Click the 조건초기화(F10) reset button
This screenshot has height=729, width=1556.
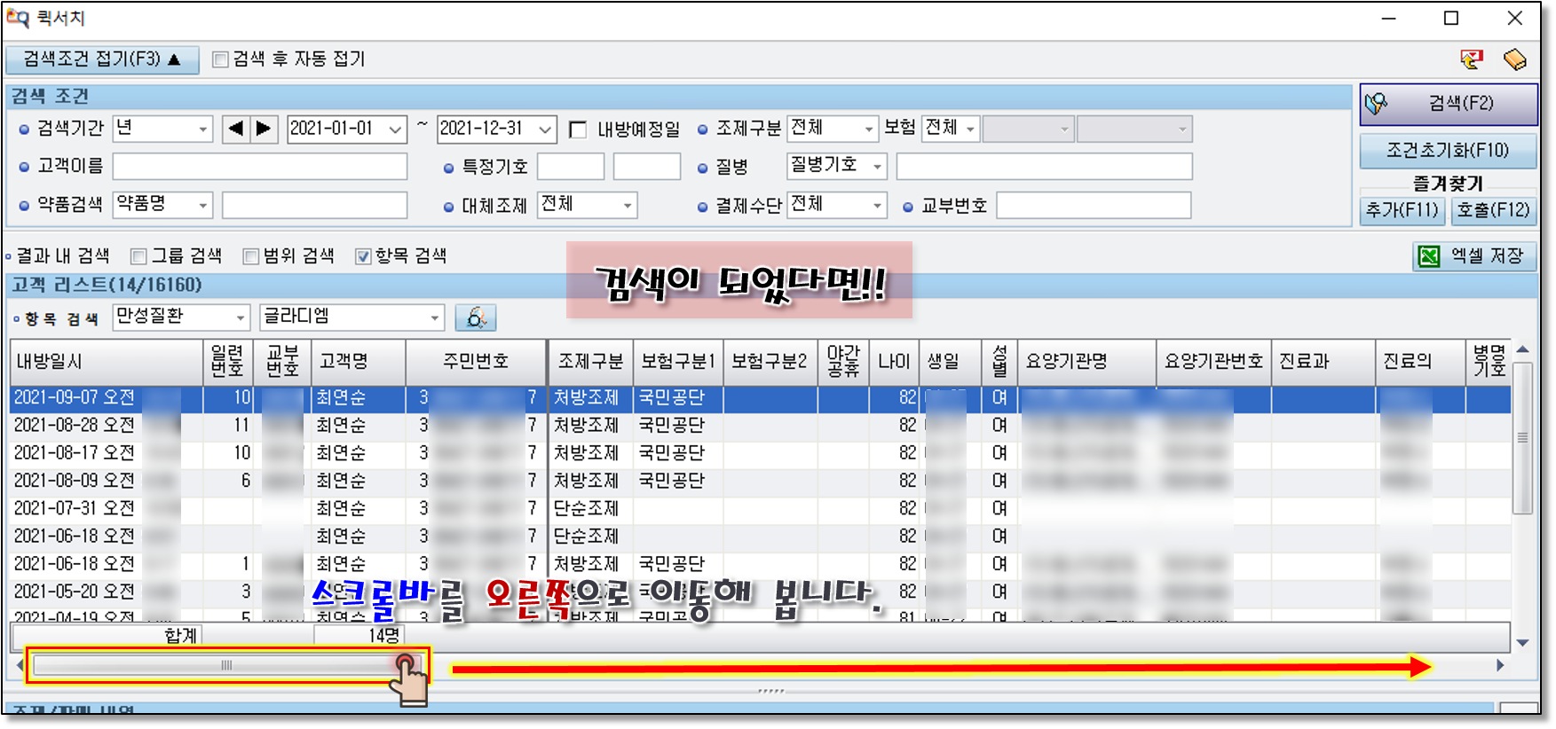coord(1447,150)
